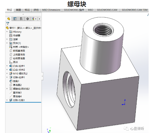
Task: Click the 螺旋线/涡状线2 helix icon
Action: [x=11, y=89]
